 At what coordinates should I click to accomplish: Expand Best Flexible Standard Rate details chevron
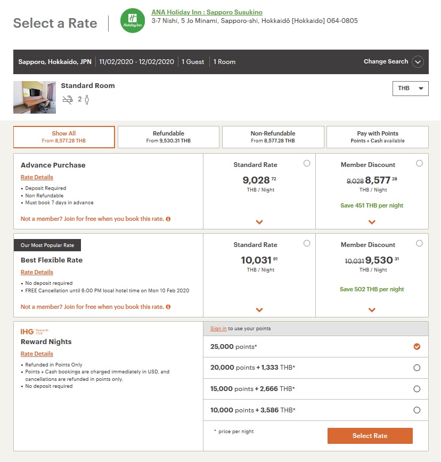(259, 310)
